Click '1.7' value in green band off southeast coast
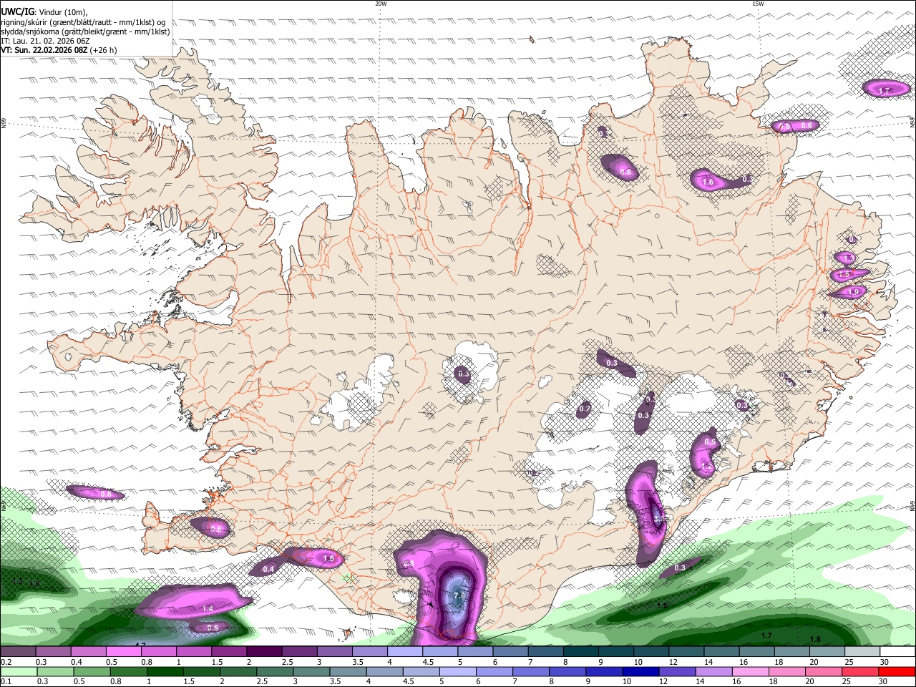Image resolution: width=916 pixels, height=687 pixels. click(766, 635)
